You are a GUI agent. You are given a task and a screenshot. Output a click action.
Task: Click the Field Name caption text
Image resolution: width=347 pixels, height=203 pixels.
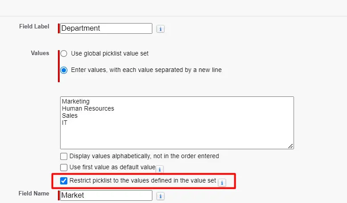click(33, 194)
